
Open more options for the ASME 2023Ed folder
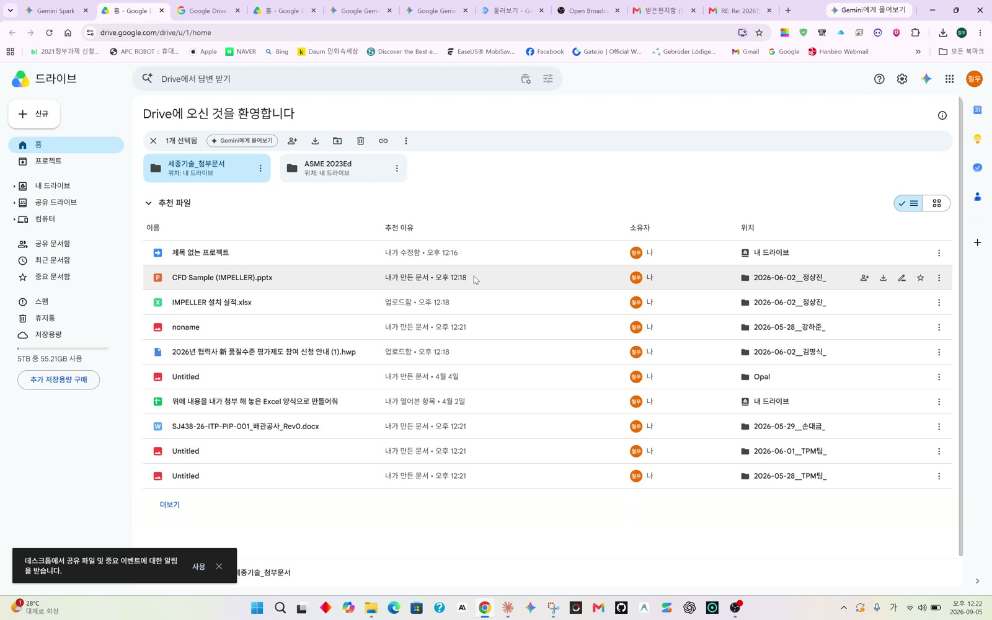pyautogui.click(x=397, y=169)
